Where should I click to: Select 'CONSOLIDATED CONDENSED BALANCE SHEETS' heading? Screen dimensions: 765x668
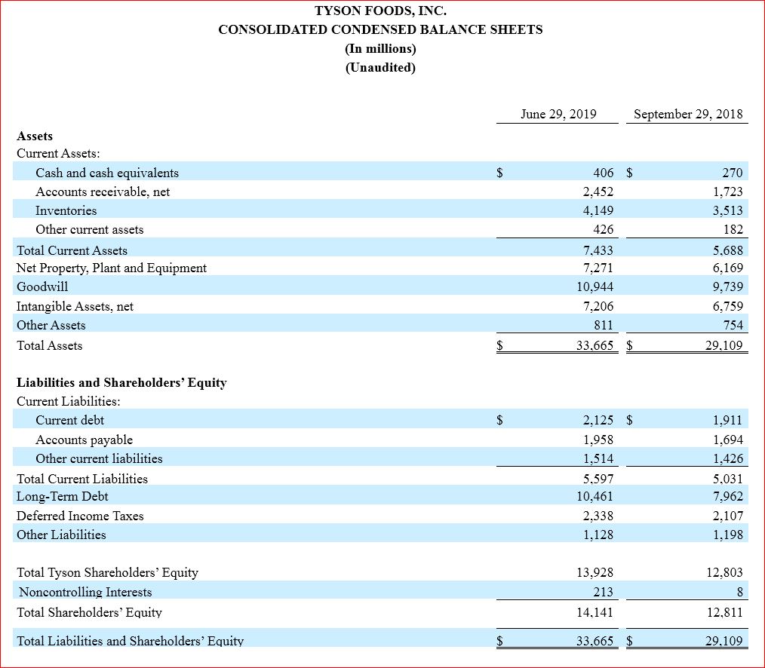pos(380,29)
